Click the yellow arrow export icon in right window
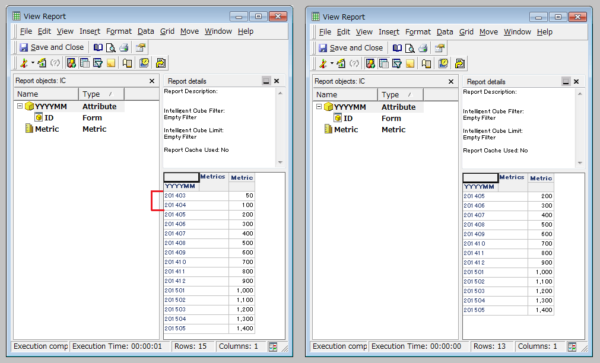Viewport: 600px width, 363px height. tap(459, 63)
